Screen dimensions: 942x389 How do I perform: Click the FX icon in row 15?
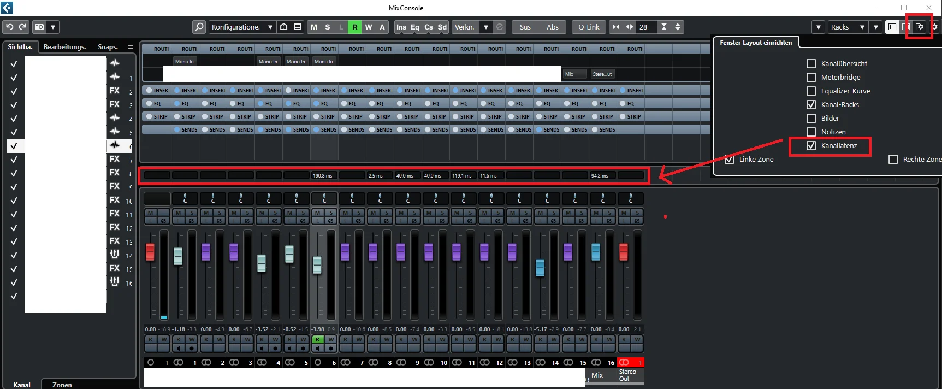(115, 268)
